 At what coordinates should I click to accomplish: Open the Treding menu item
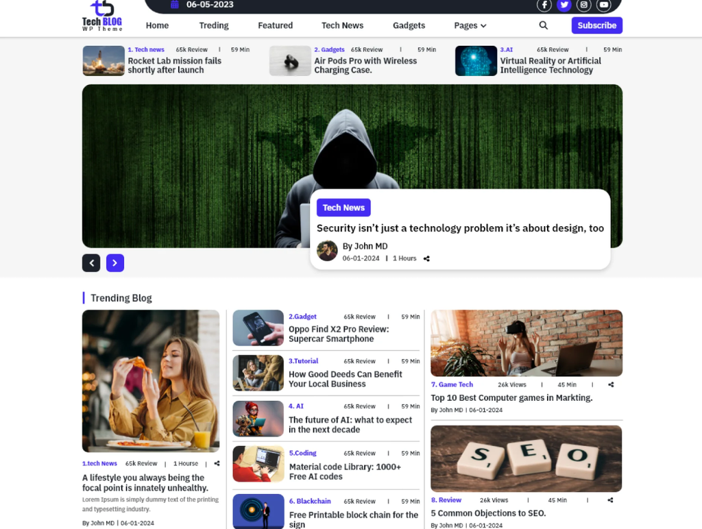214,25
